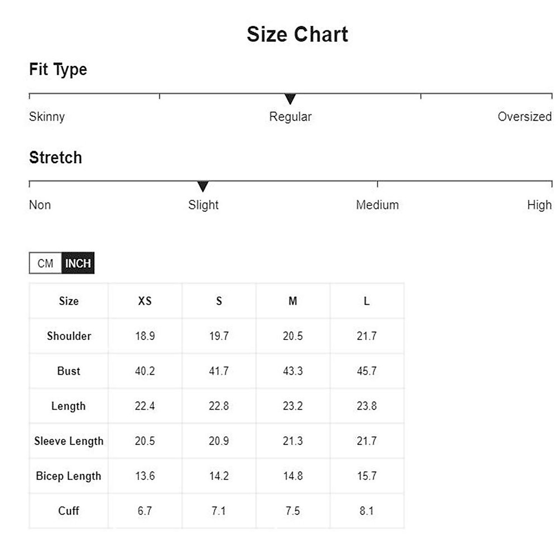
Task: Click the Size Chart heading
Action: click(297, 34)
